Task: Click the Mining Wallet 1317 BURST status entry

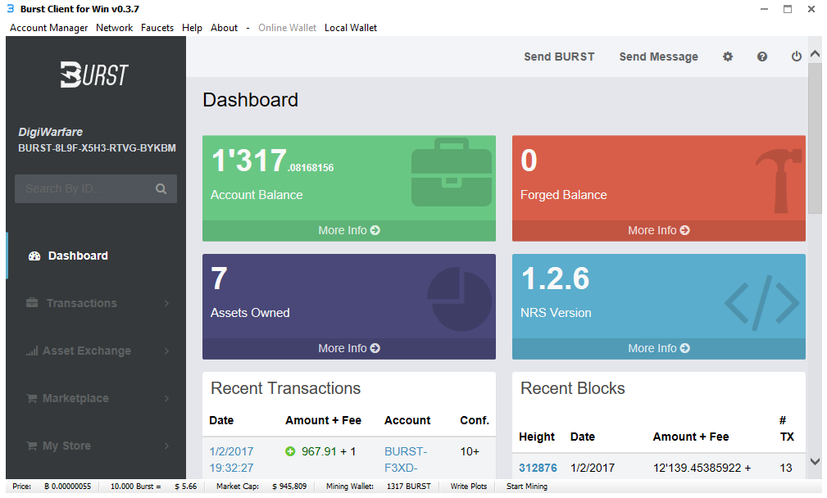Action: point(378,487)
